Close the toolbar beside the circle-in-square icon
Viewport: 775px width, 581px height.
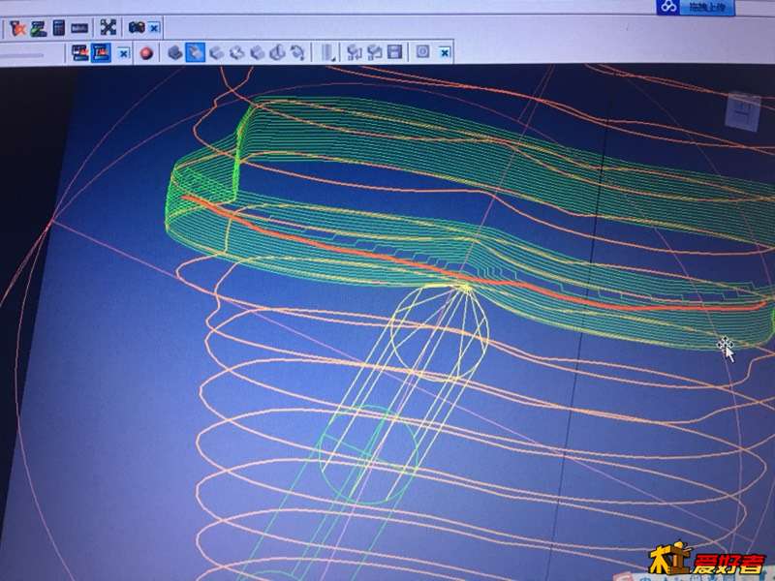click(445, 52)
